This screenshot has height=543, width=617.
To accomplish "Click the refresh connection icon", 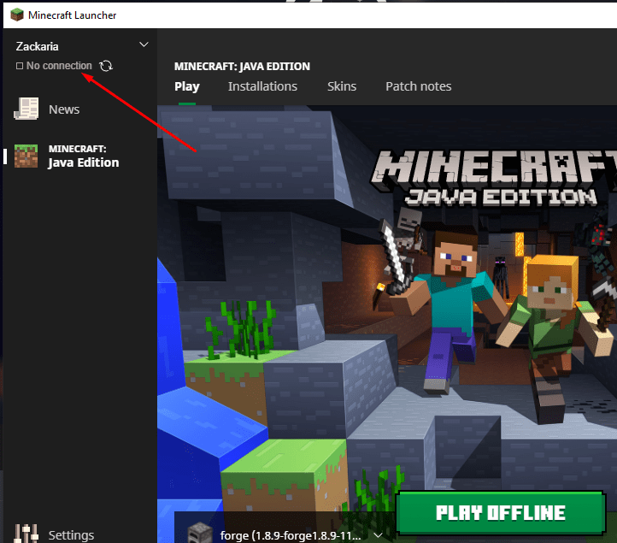I will (106, 66).
